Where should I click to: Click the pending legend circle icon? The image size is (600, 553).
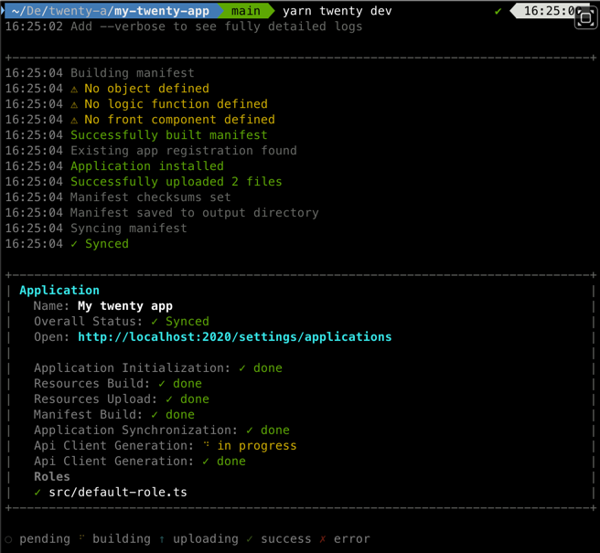click(8, 539)
